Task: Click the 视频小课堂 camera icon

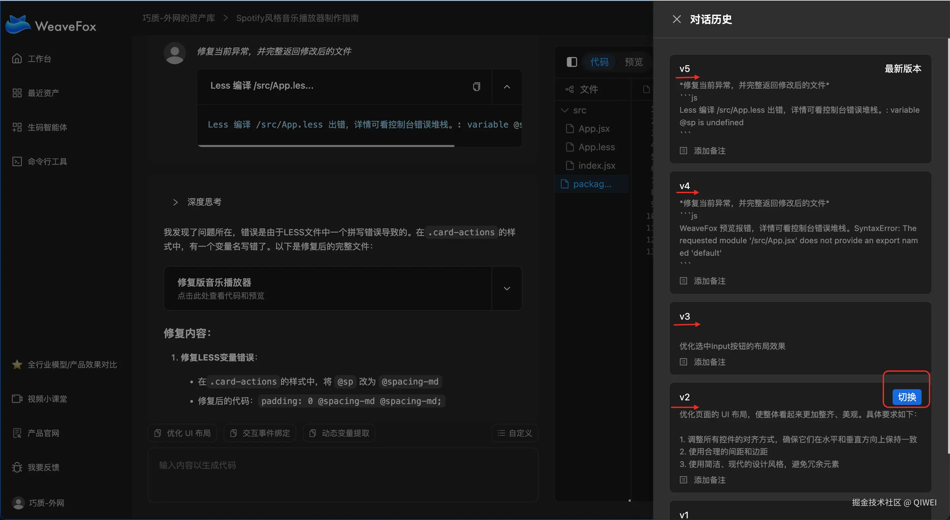Action: 17,399
